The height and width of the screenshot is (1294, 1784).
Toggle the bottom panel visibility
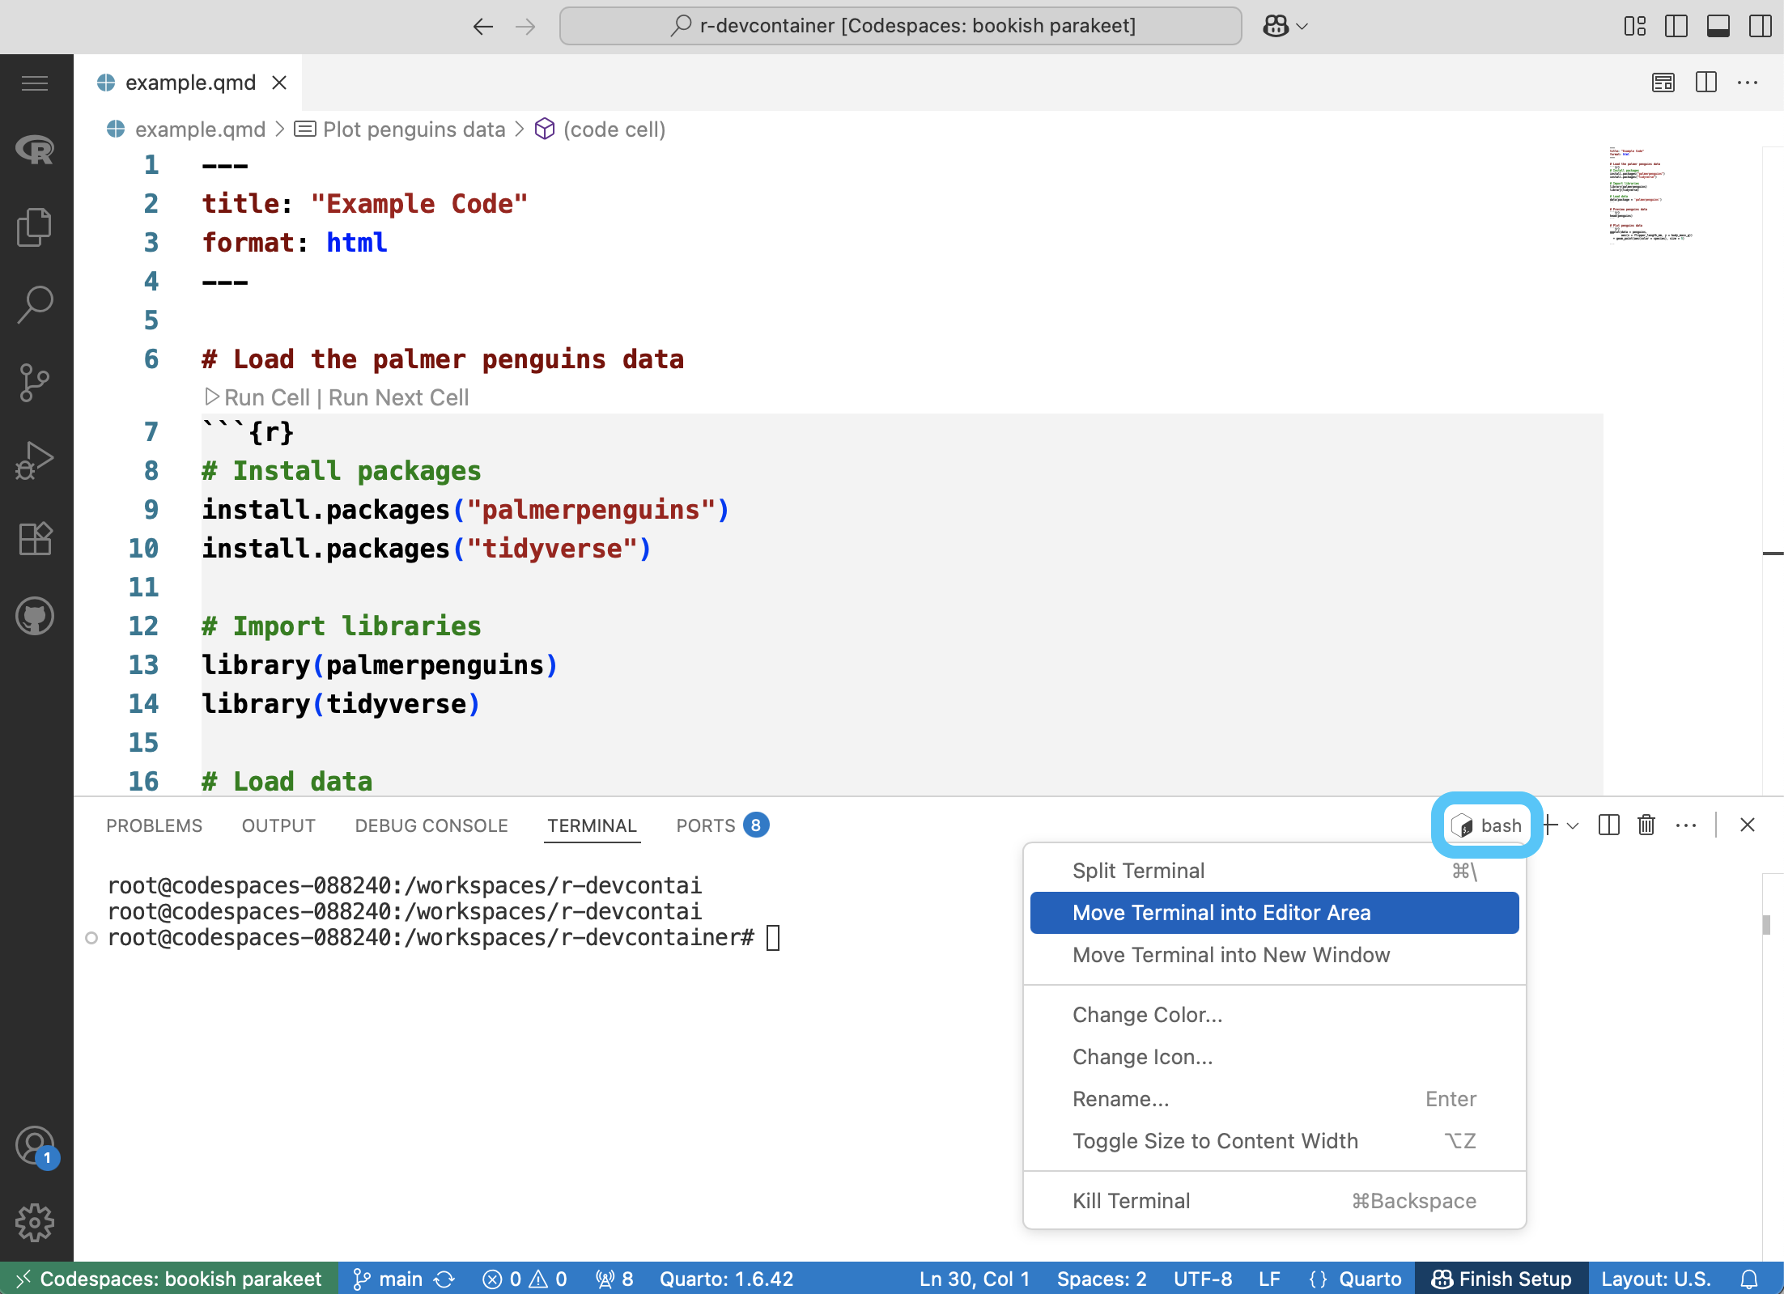1718,26
